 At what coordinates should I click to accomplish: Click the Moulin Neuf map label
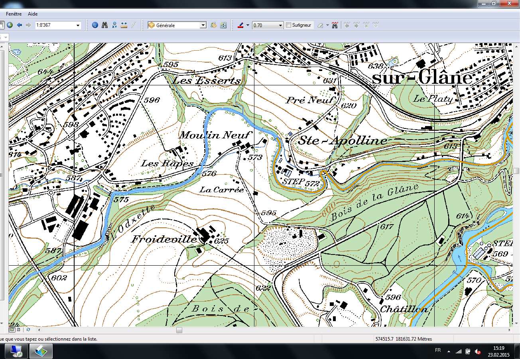click(216, 135)
